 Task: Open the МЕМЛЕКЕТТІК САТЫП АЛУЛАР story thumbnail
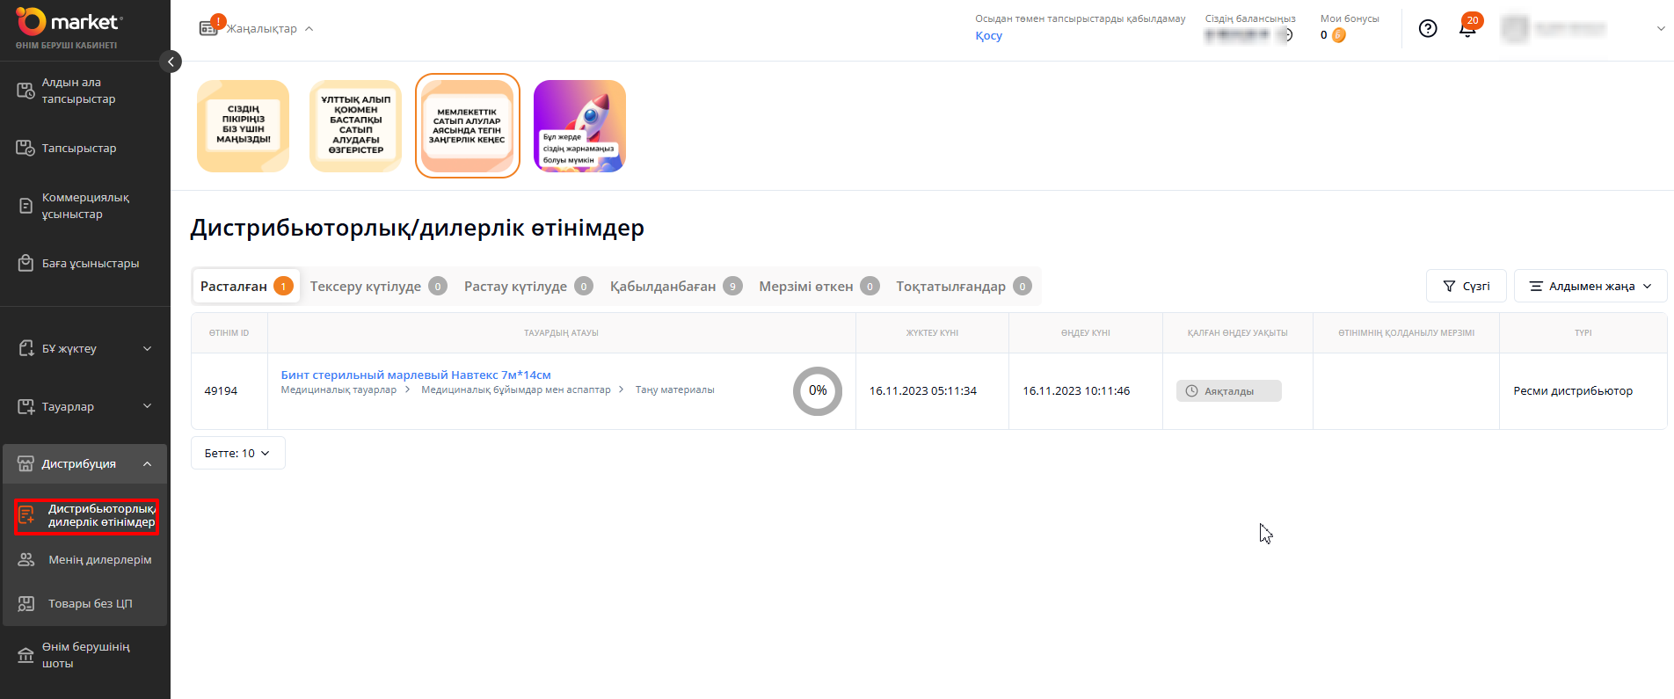click(x=468, y=126)
